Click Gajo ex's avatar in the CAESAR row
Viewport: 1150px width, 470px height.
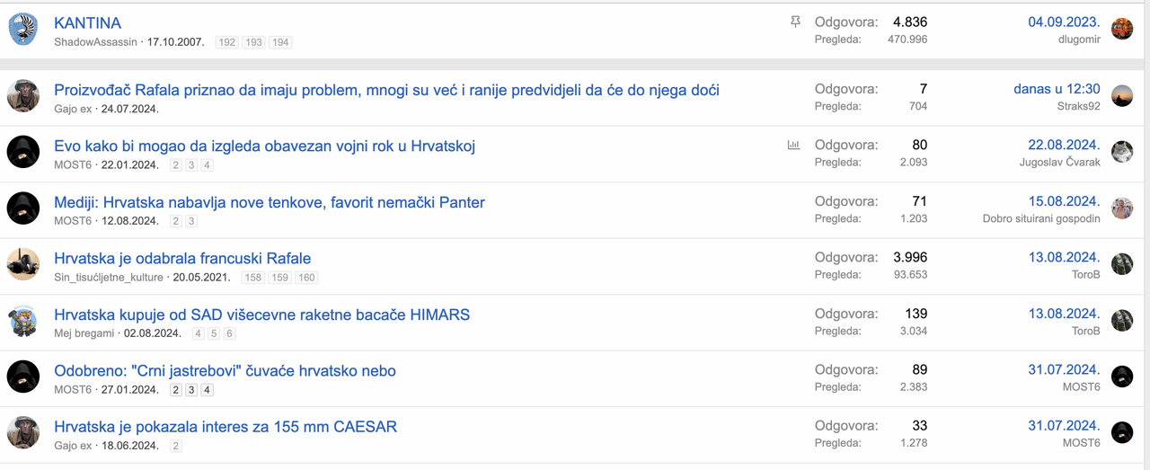tap(23, 432)
